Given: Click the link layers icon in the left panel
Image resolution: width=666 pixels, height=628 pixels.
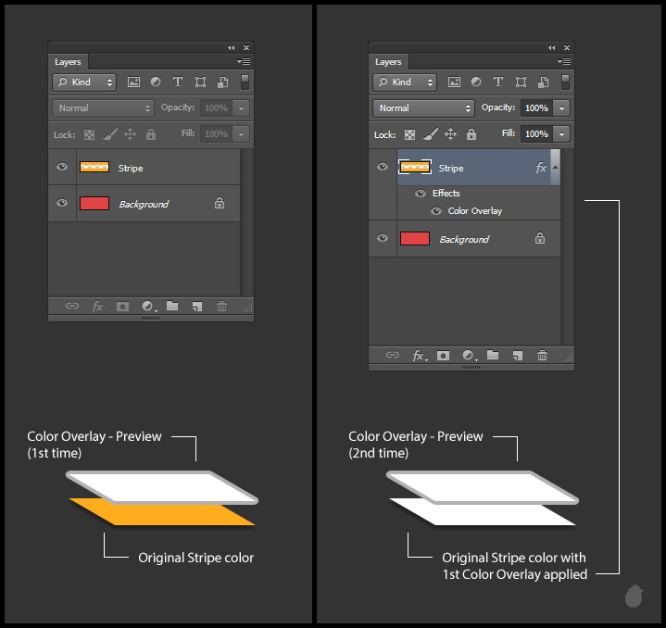Looking at the screenshot, I should point(72,307).
